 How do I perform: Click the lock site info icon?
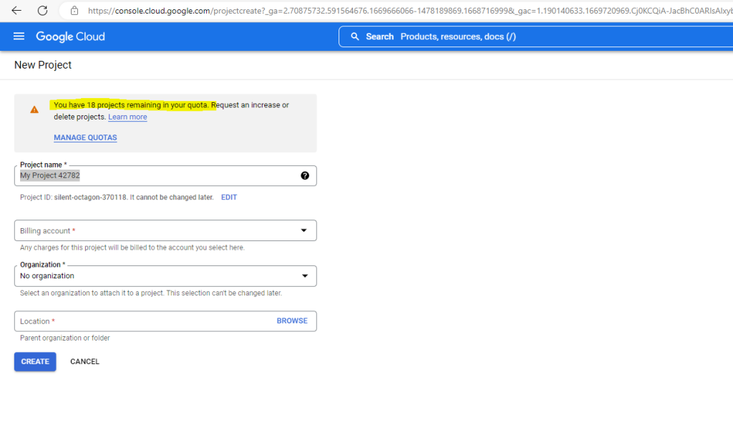(74, 10)
